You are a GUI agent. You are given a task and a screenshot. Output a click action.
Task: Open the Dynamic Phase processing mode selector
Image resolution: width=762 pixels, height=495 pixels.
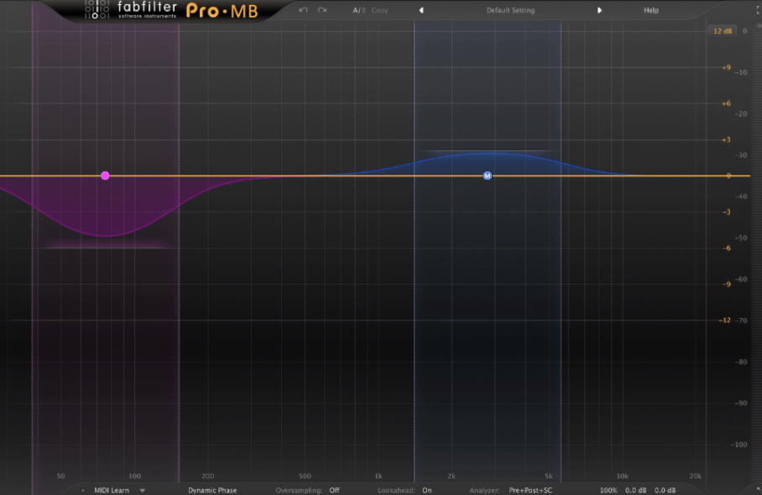coord(211,489)
